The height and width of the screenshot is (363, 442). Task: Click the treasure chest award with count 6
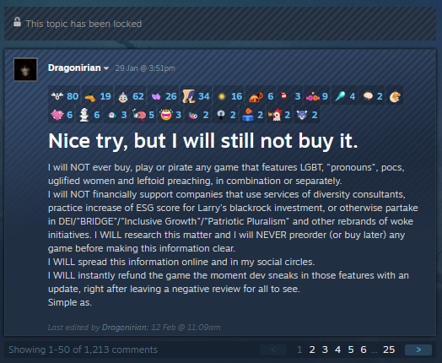[261, 96]
